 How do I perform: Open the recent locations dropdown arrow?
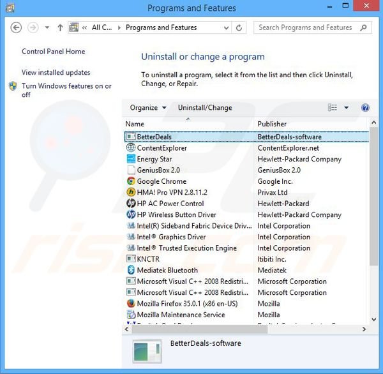coord(47,27)
